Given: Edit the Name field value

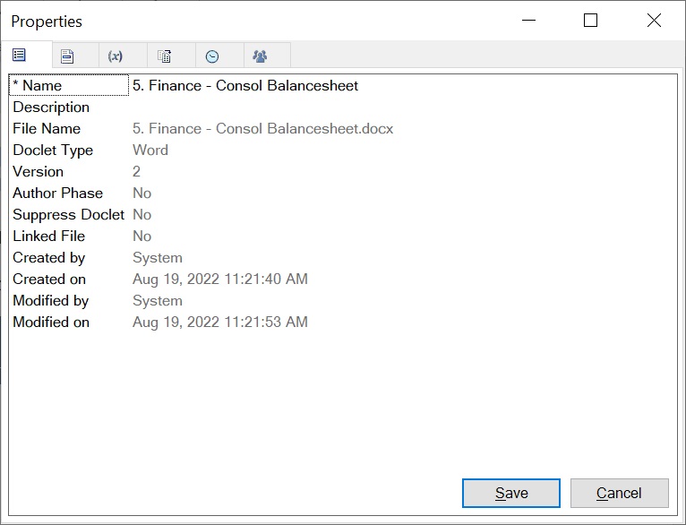Looking at the screenshot, I should click(245, 85).
